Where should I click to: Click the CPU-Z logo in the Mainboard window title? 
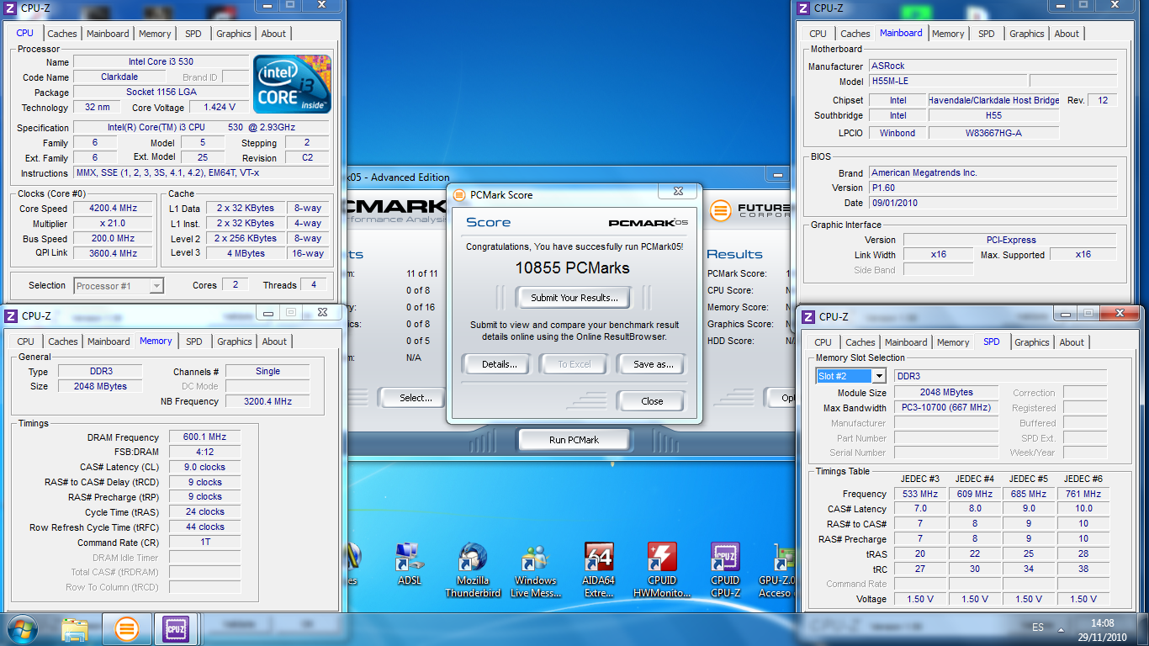805,8
